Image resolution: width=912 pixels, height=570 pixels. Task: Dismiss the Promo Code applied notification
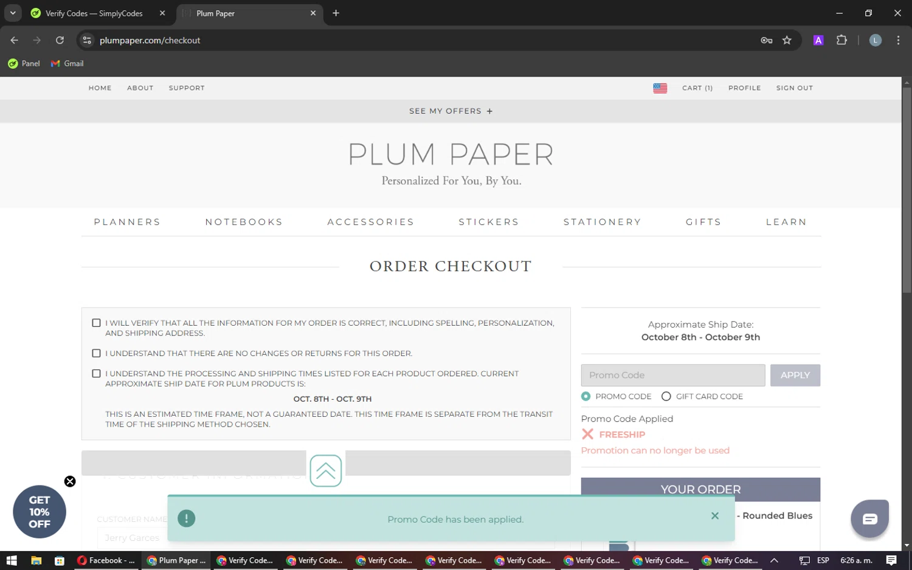tap(714, 516)
